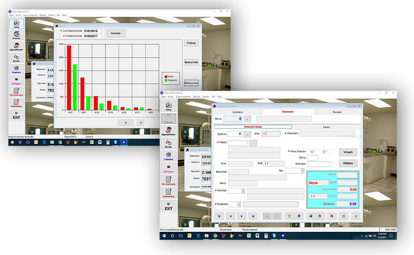Go to first record navigation arrow
The image size is (414, 255).
click(x=219, y=216)
